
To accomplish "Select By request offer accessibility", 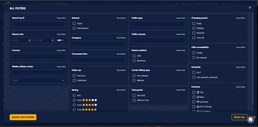I will [x=194, y=57].
